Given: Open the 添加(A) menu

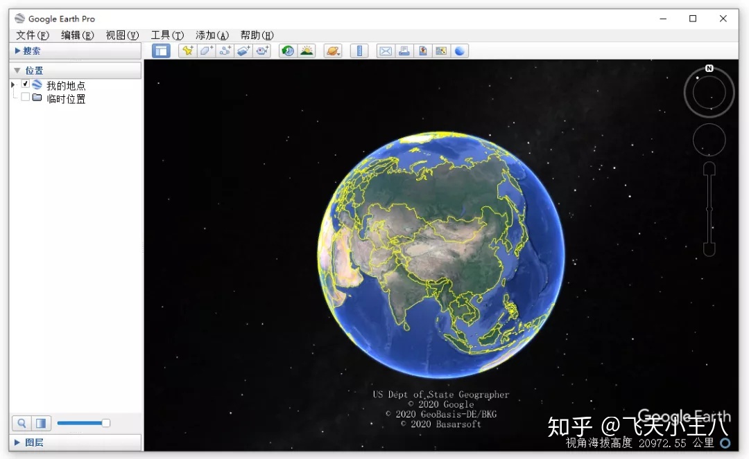Looking at the screenshot, I should pyautogui.click(x=212, y=35).
